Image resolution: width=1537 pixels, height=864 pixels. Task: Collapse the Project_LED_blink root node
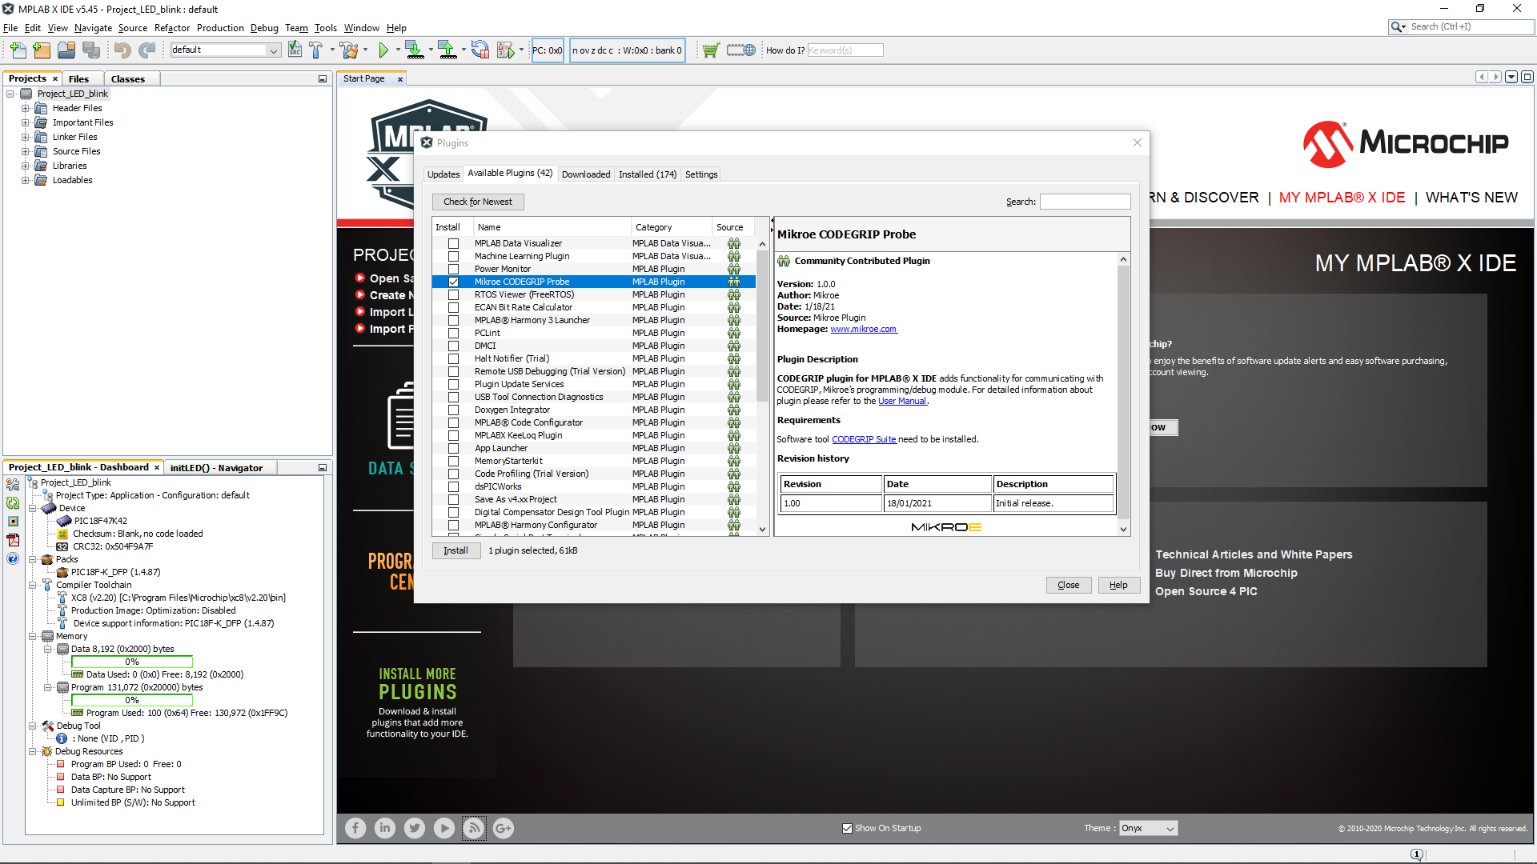10,94
